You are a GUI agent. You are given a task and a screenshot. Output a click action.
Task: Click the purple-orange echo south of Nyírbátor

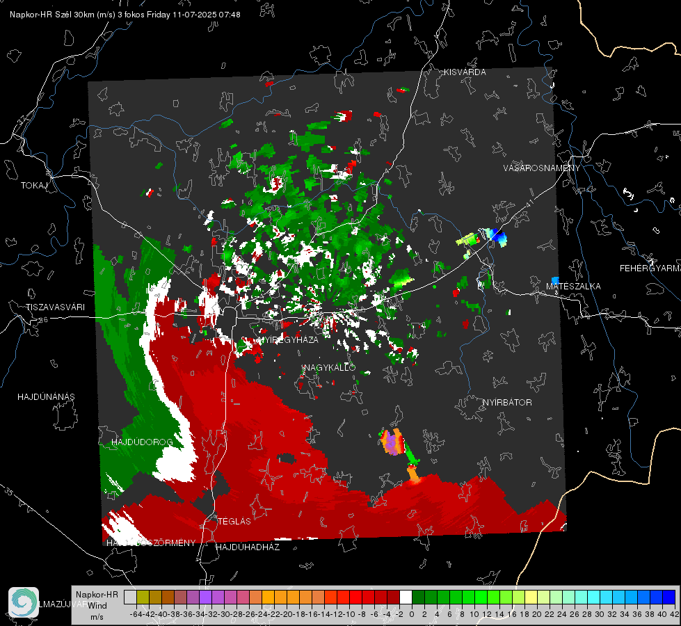coord(392,442)
